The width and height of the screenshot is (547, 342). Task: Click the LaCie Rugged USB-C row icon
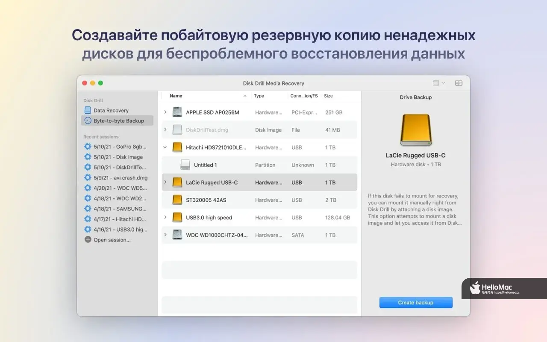tap(177, 183)
